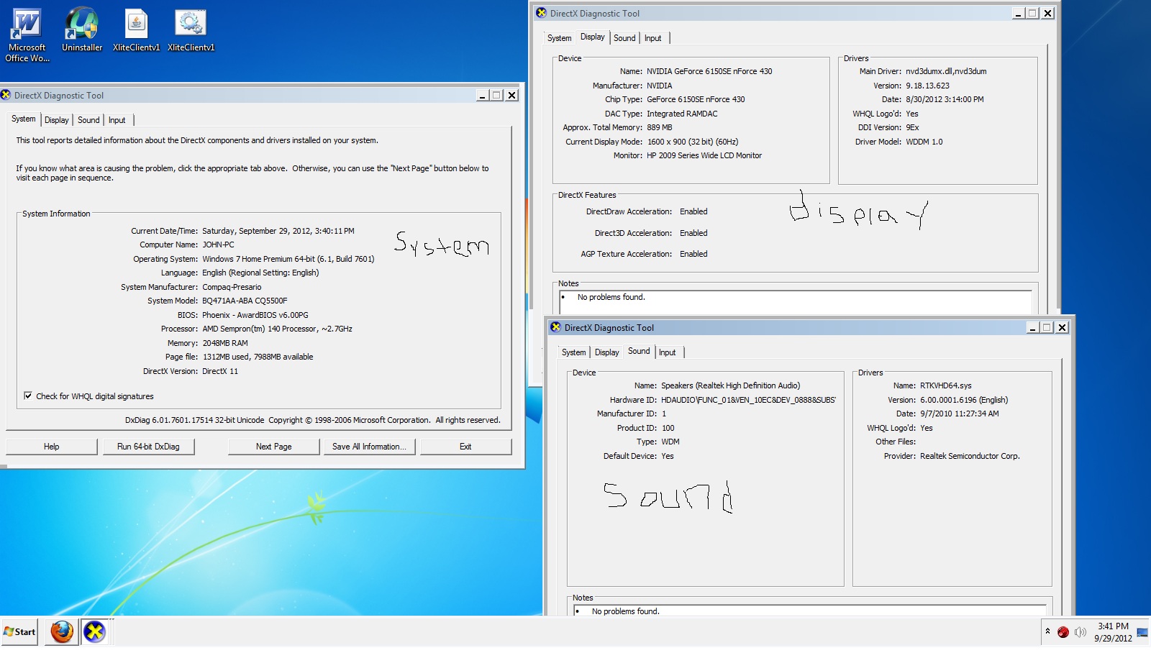This screenshot has width=1151, height=653.
Task: Select System tab in left DxDiag window
Action: [x=24, y=119]
